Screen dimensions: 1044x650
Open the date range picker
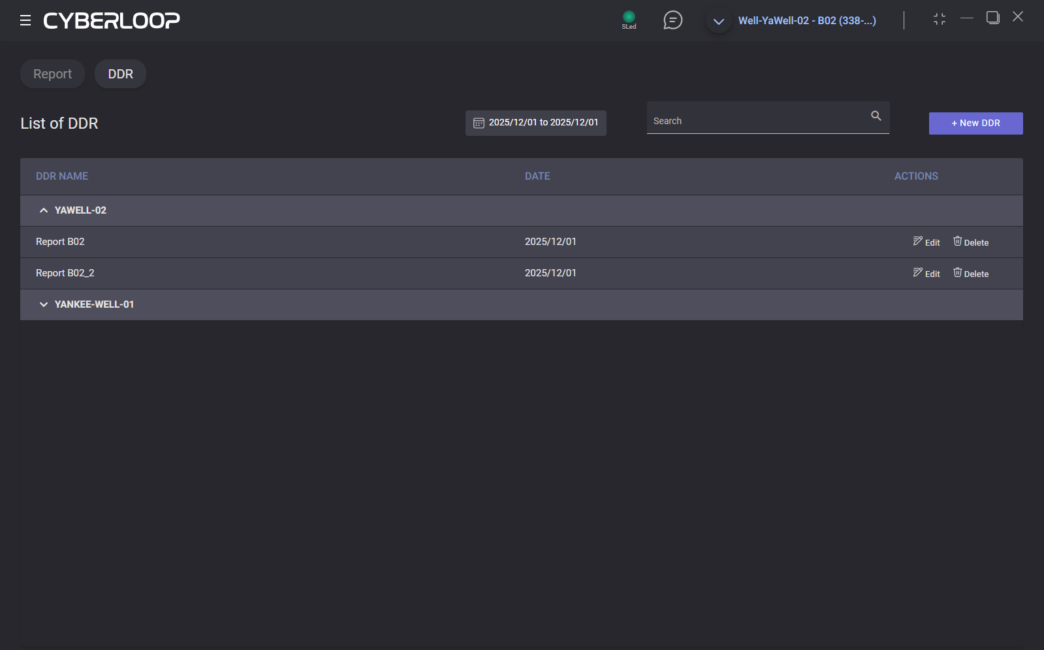coord(543,123)
